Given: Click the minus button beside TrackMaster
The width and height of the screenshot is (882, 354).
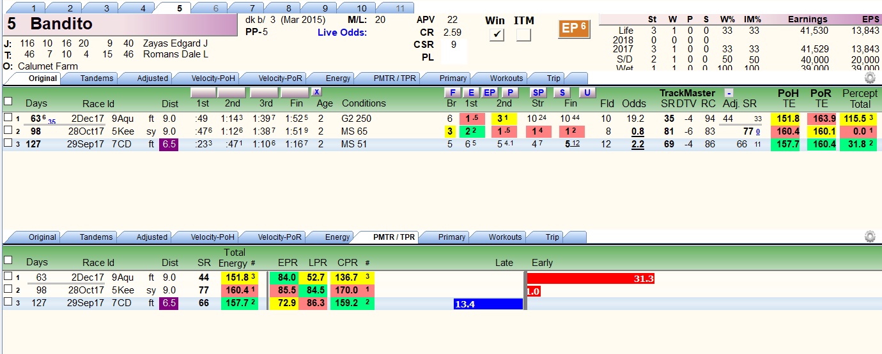Looking at the screenshot, I should click(729, 92).
